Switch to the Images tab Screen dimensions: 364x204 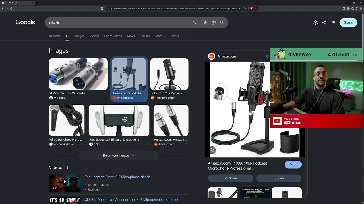pos(79,36)
